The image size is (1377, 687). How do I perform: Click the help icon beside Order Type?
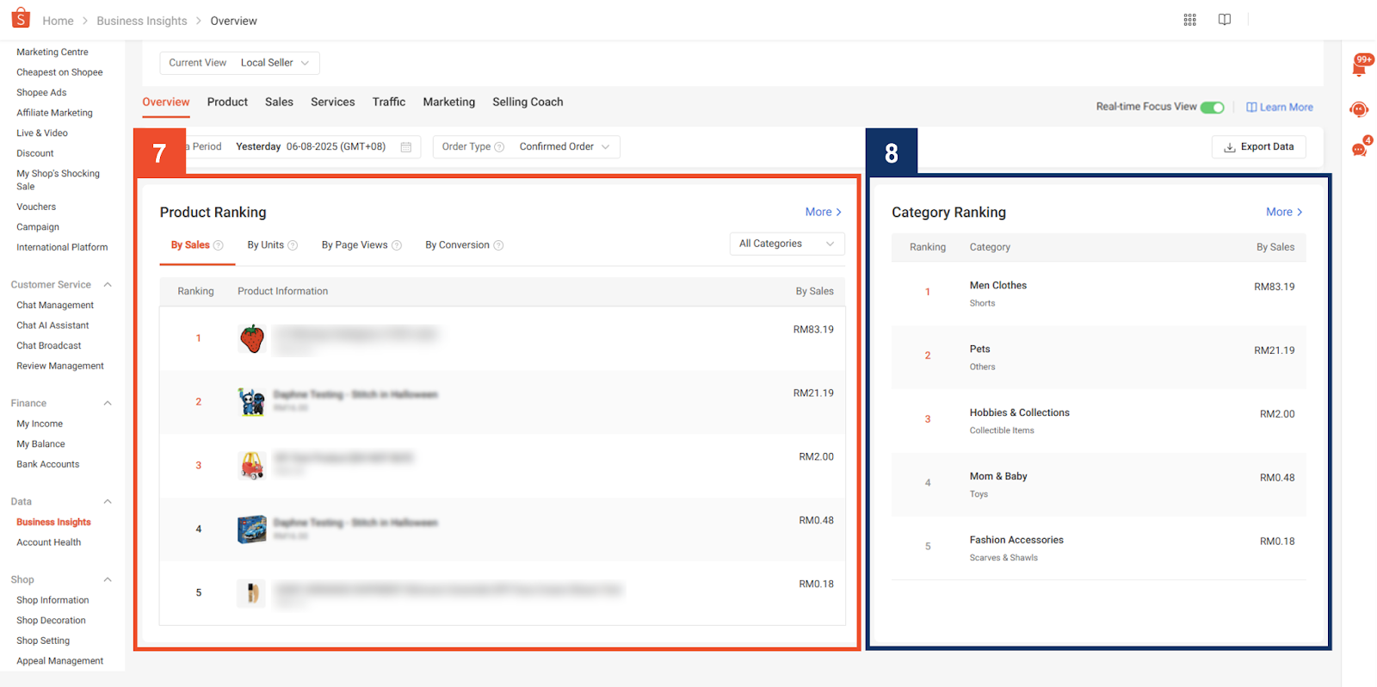click(x=499, y=147)
